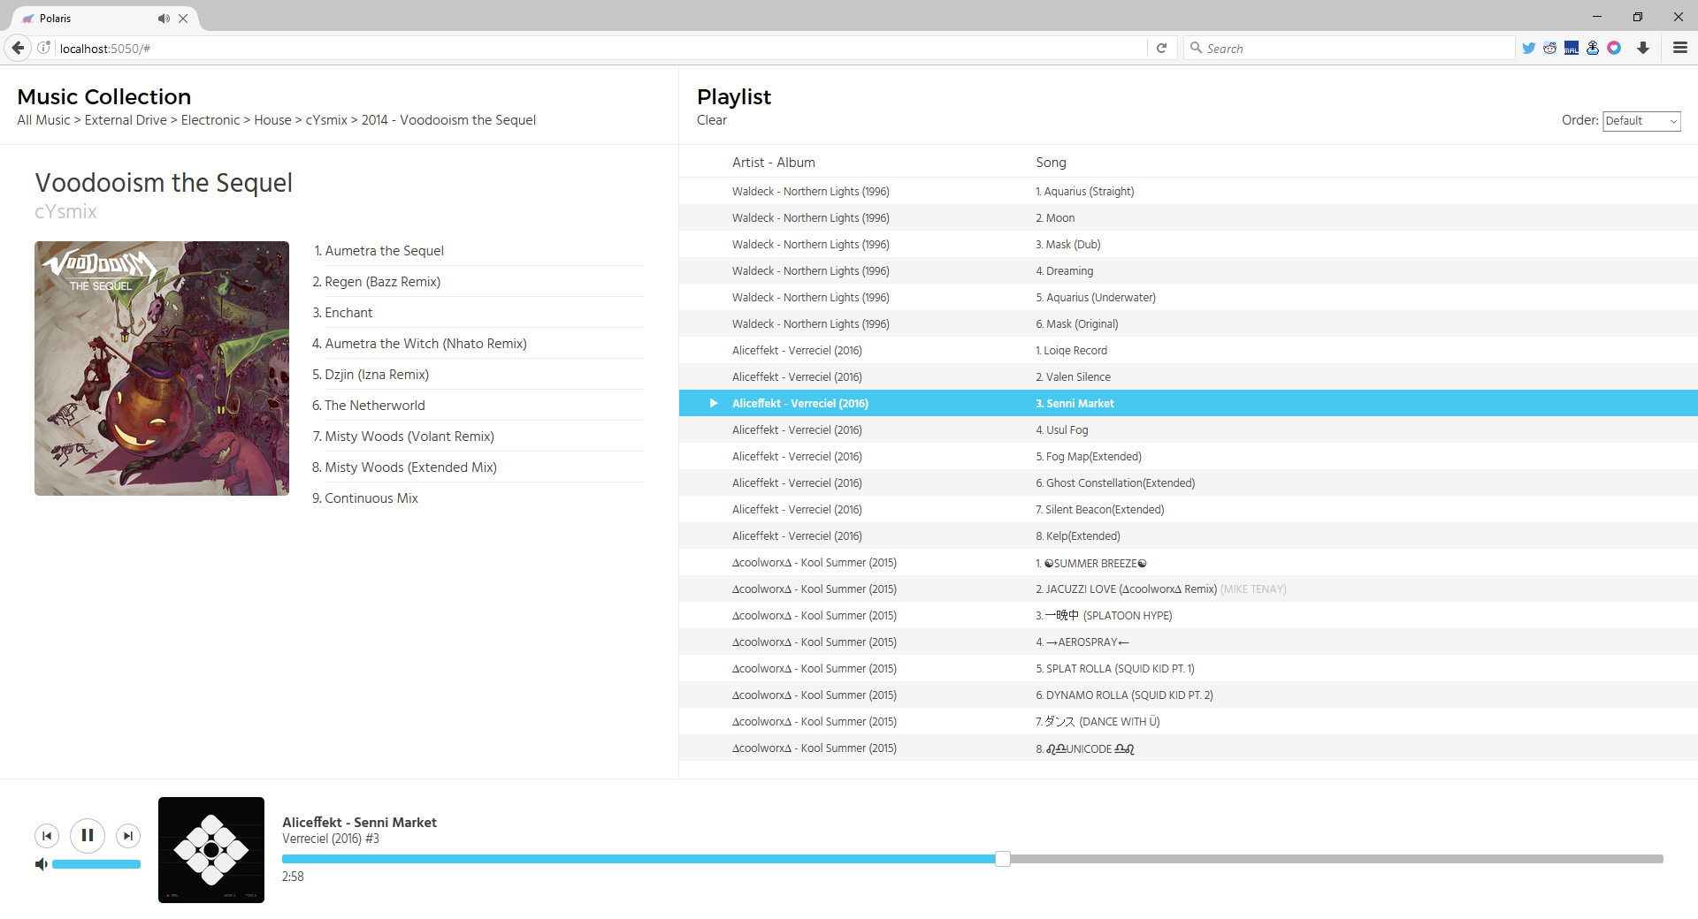Play Kelp(Extended) in the playlist
The width and height of the screenshot is (1698, 919).
[1189, 535]
